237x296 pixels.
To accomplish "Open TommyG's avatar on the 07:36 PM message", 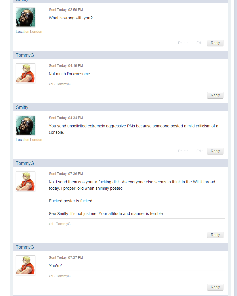I will pyautogui.click(x=25, y=181).
